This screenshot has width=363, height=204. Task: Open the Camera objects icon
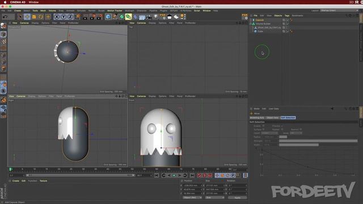tap(149, 16)
